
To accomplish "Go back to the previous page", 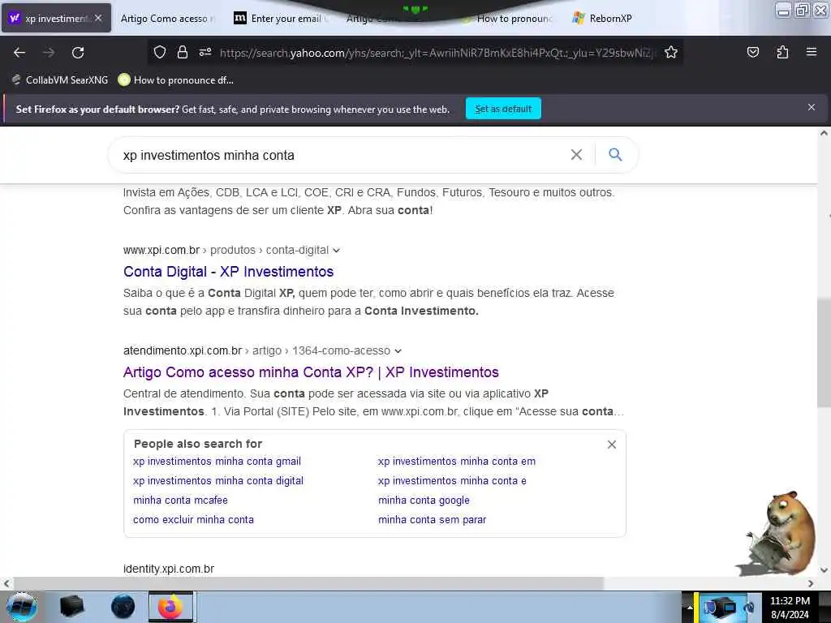I will [x=19, y=53].
